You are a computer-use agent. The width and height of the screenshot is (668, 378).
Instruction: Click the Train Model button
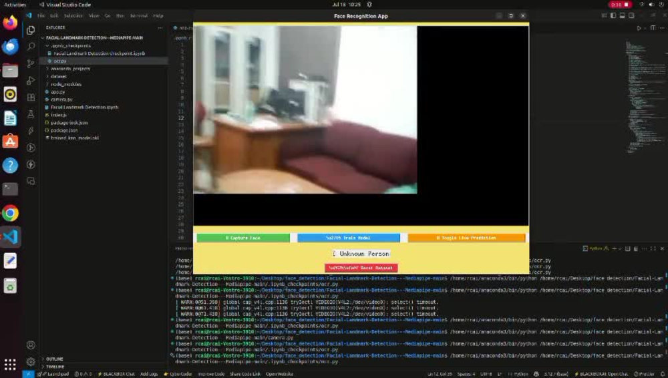coord(349,238)
